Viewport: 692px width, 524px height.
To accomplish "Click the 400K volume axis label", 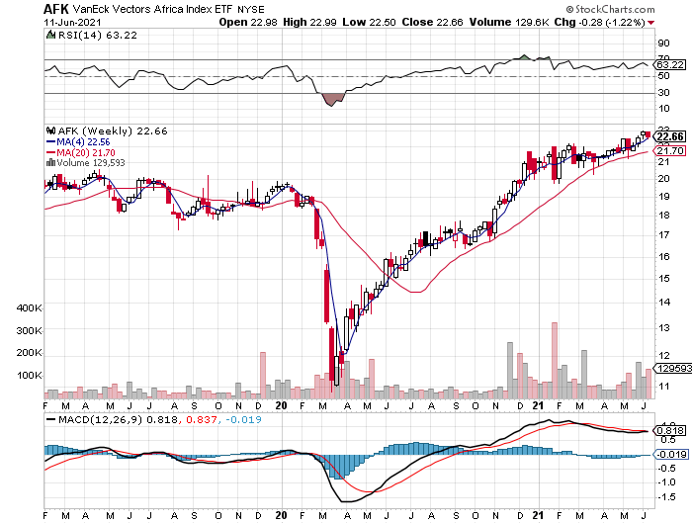I will (x=29, y=307).
